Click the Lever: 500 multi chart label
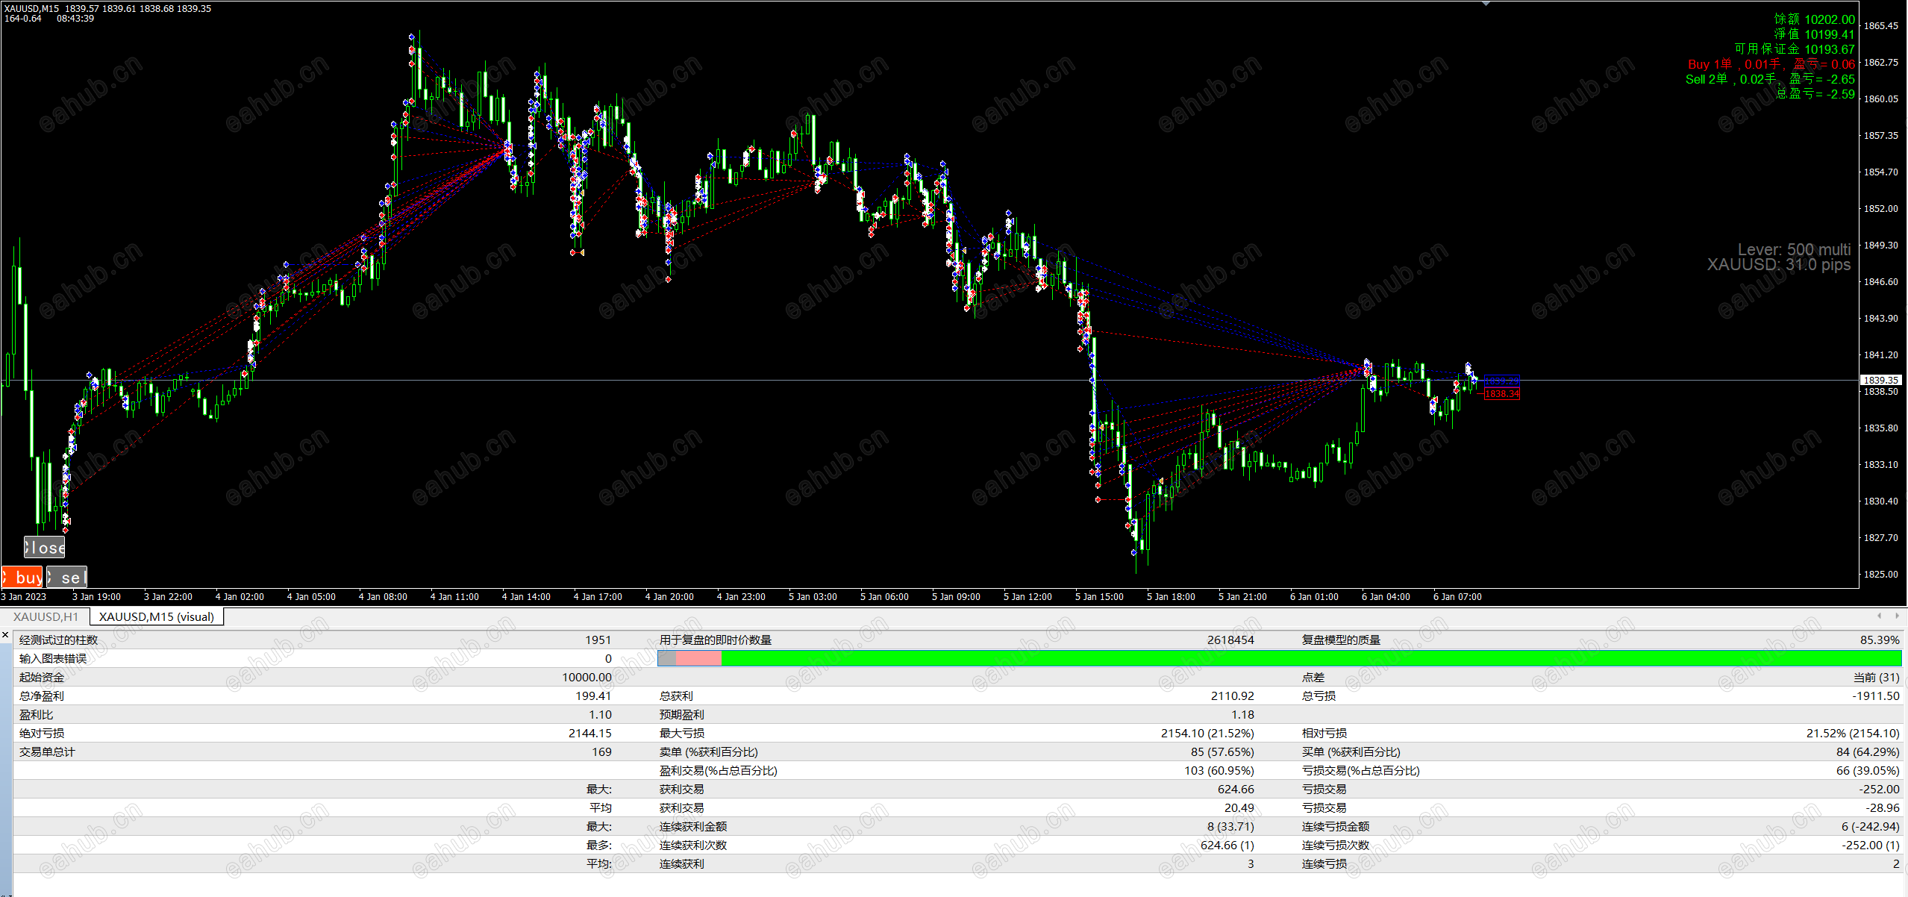1908x897 pixels. coord(1794,249)
